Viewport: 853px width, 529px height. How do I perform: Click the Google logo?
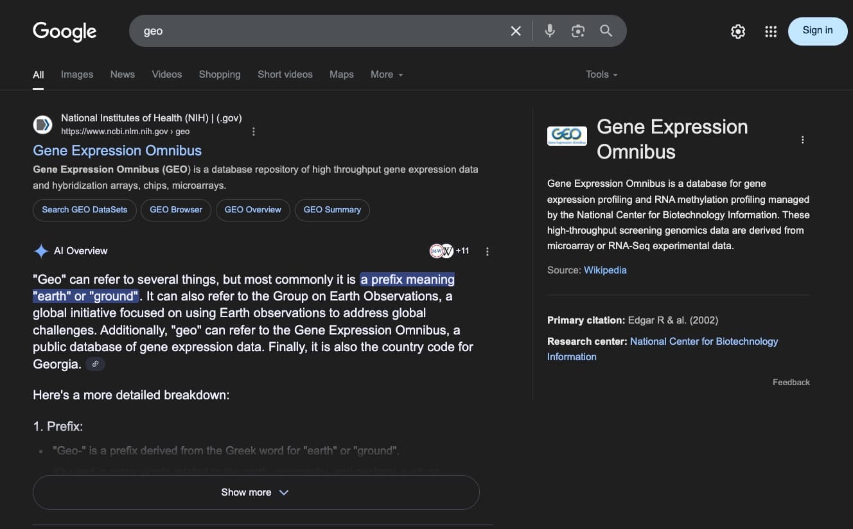[65, 31]
